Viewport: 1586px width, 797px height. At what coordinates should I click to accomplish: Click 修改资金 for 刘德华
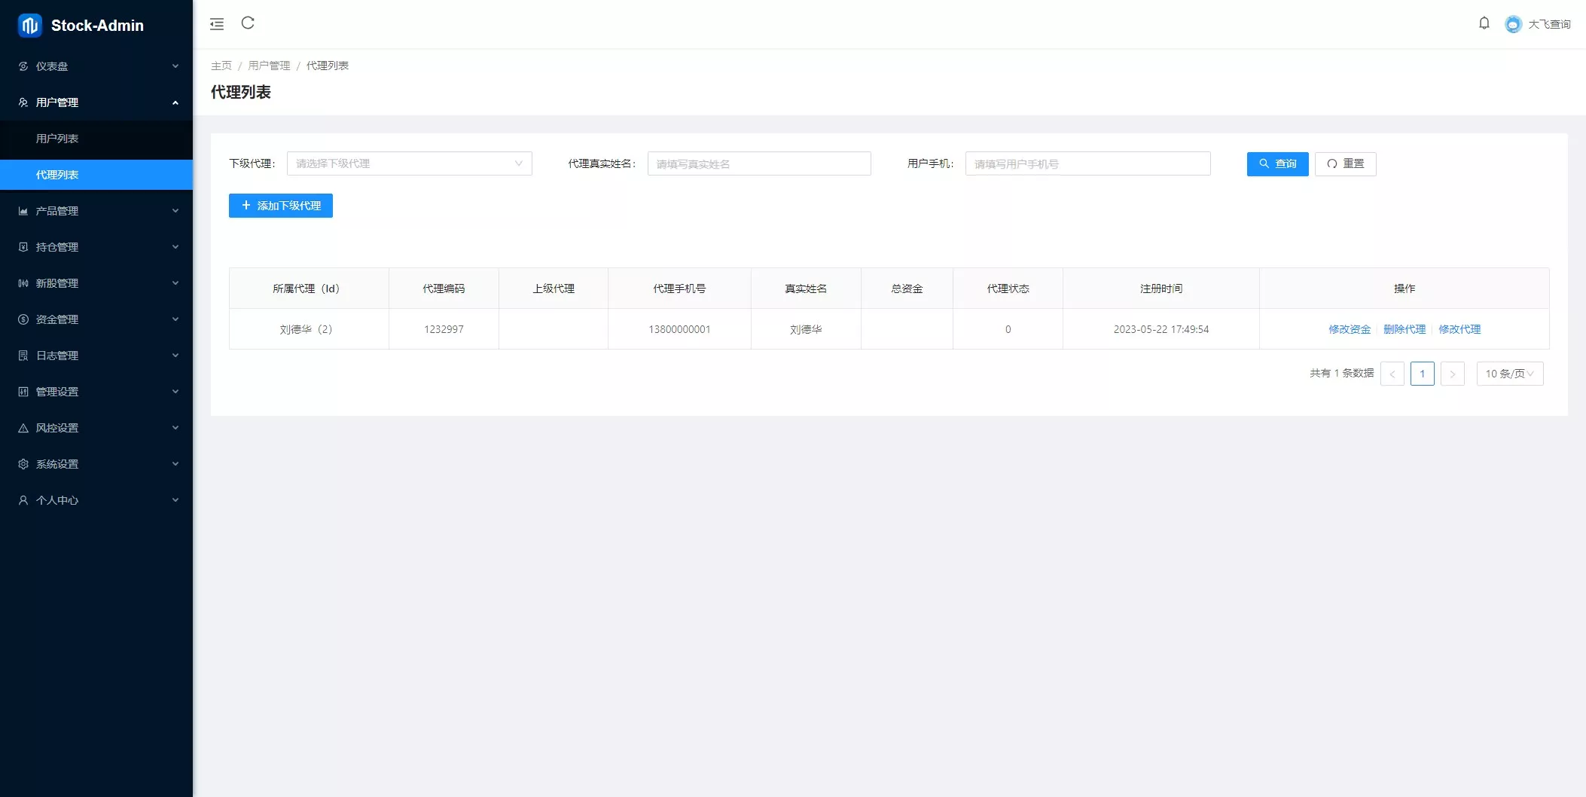(1350, 329)
